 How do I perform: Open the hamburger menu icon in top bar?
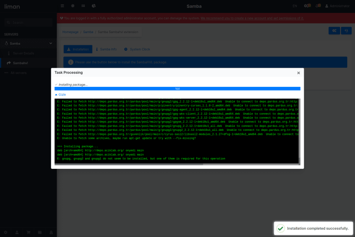pos(62,6)
